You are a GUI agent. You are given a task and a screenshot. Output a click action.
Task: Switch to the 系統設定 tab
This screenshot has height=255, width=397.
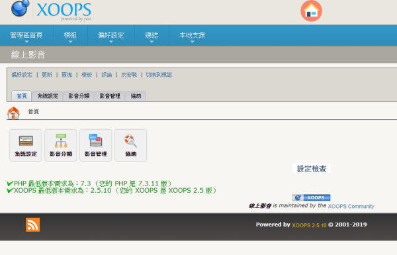tap(48, 96)
